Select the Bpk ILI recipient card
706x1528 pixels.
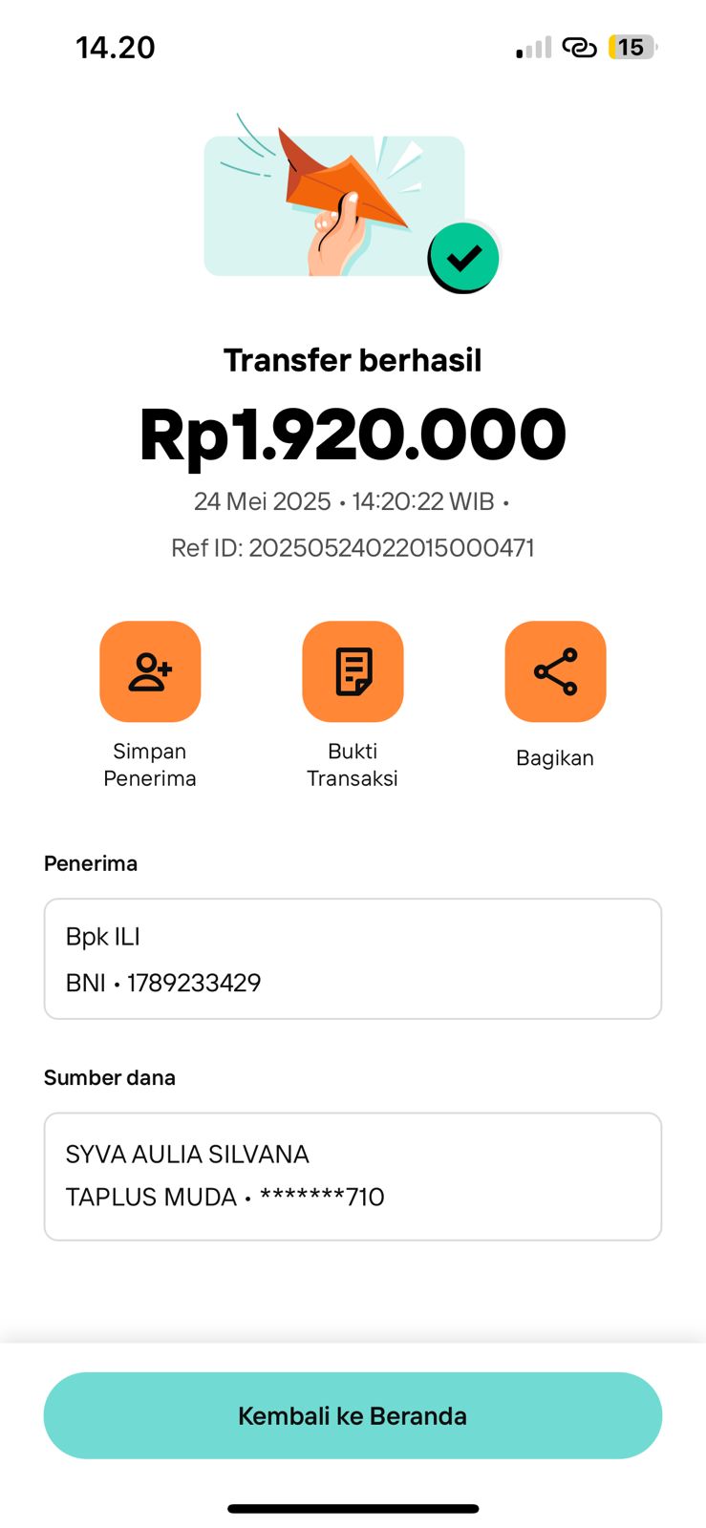353,959
